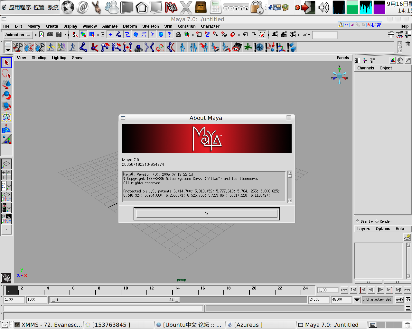
Task: Toggle Select by component type mode
Action: 92,34
